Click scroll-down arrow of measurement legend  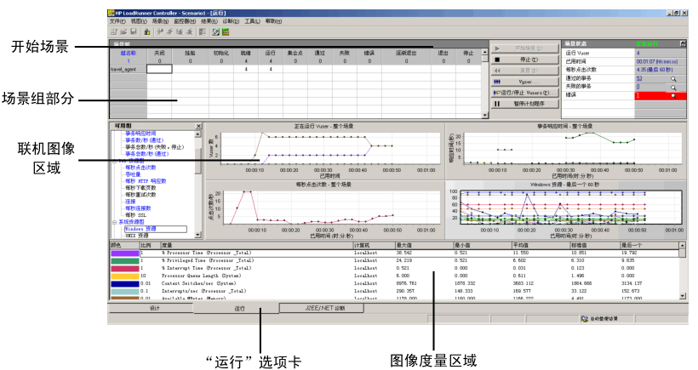tap(683, 296)
